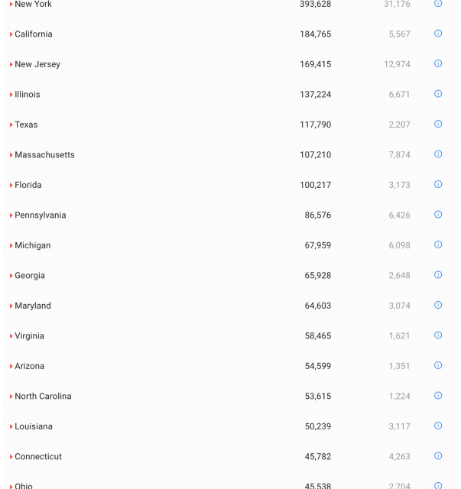Click the info icon beside Illinois
The height and width of the screenshot is (489, 461).
[438, 94]
